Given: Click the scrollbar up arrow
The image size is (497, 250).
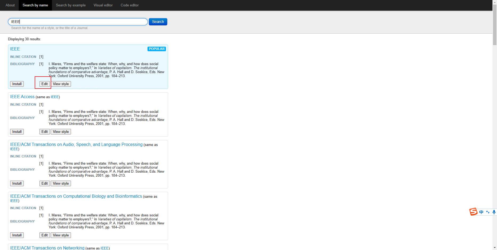Looking at the screenshot, I should [x=495, y=2].
